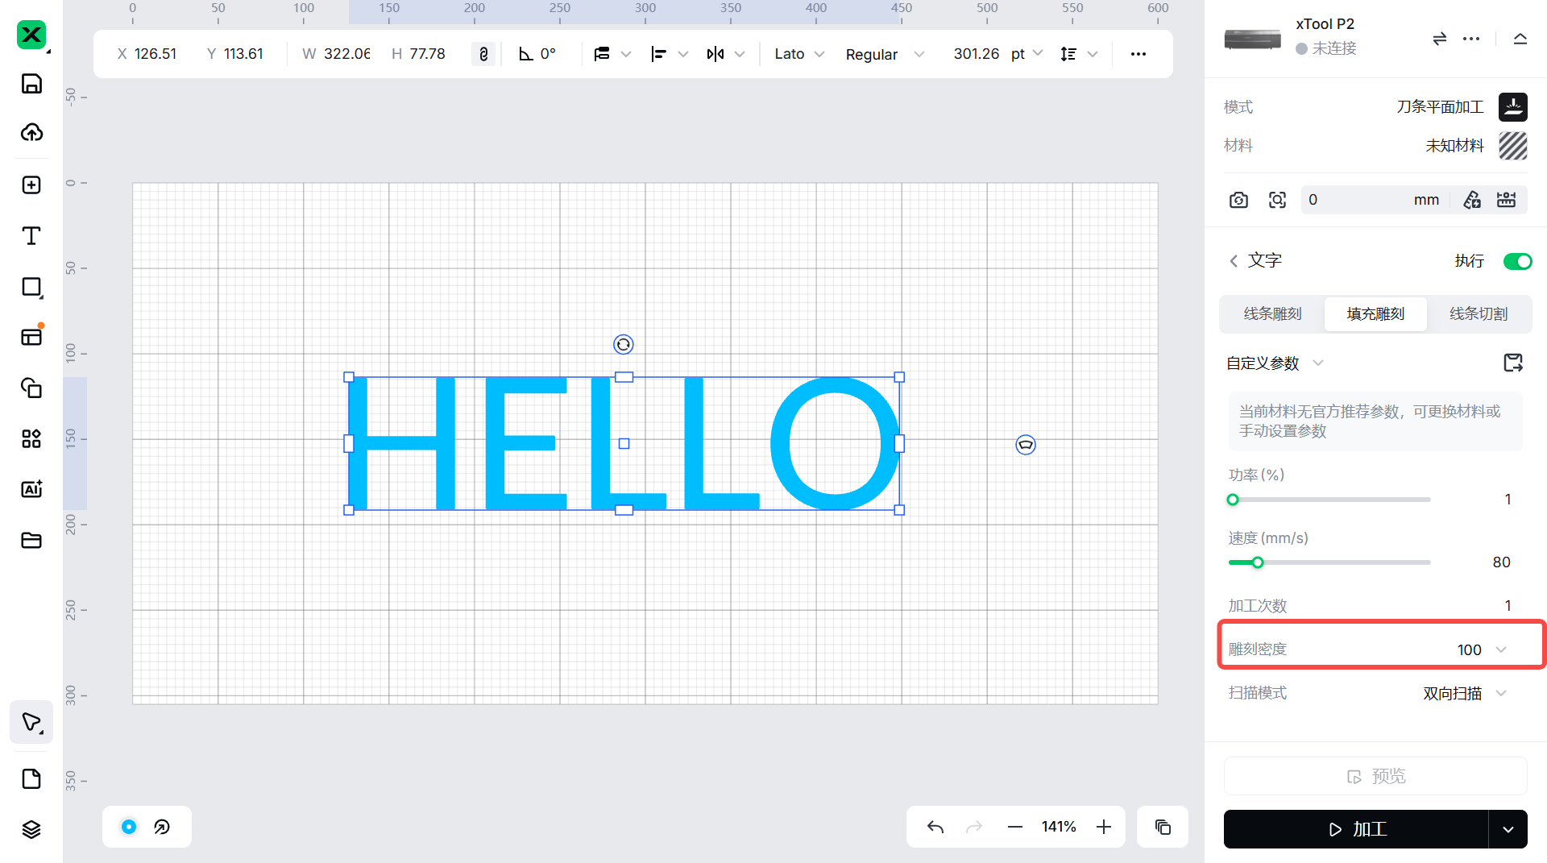
Task: Select the rectangle shape tool
Action: click(x=31, y=287)
